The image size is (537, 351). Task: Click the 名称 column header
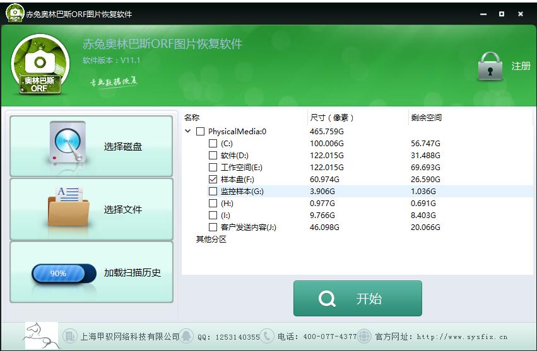192,118
